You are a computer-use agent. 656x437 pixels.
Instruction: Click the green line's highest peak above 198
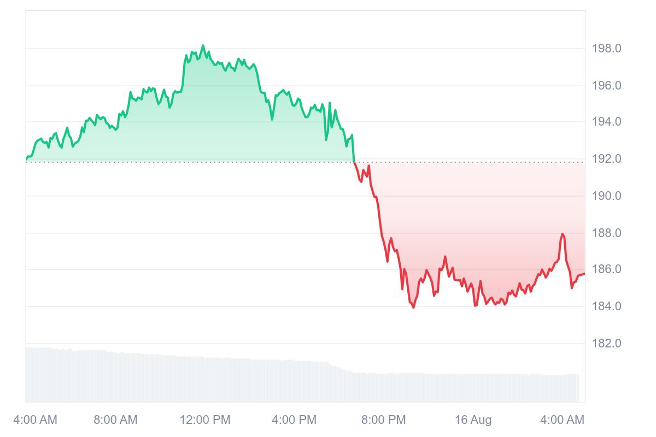(203, 46)
